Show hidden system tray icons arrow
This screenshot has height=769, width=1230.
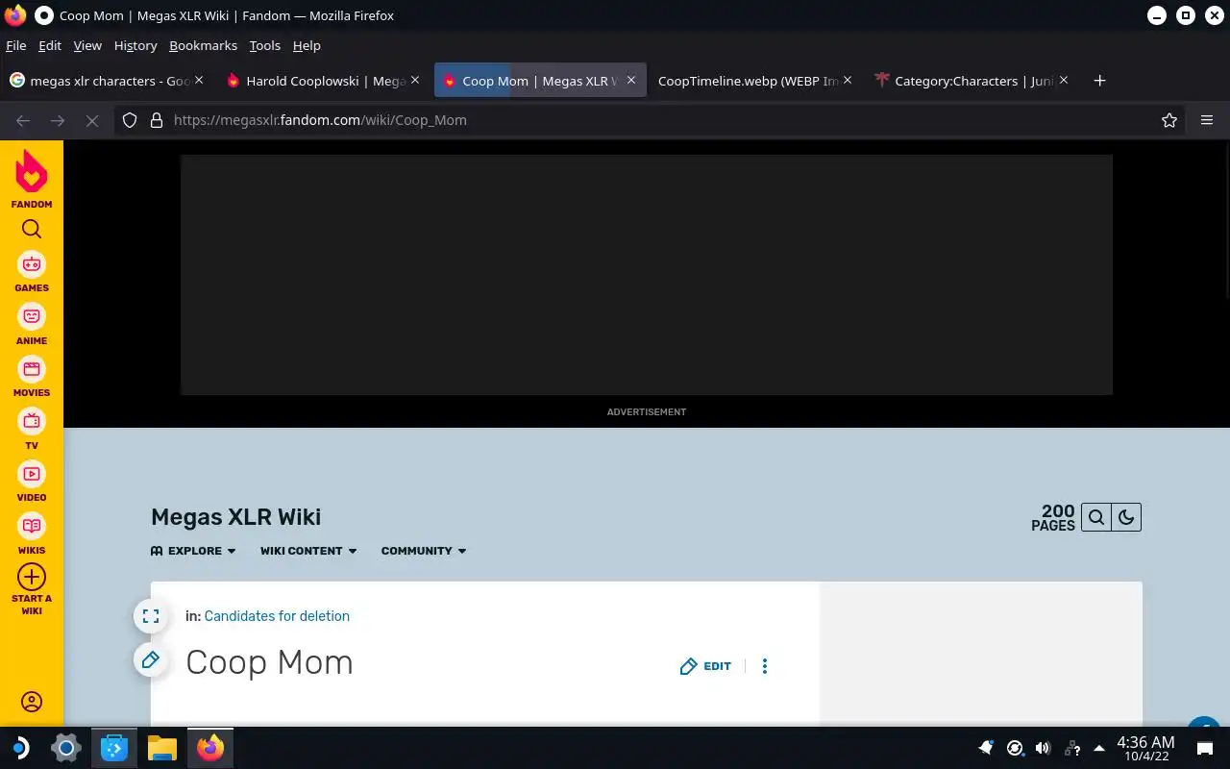coord(1099,748)
